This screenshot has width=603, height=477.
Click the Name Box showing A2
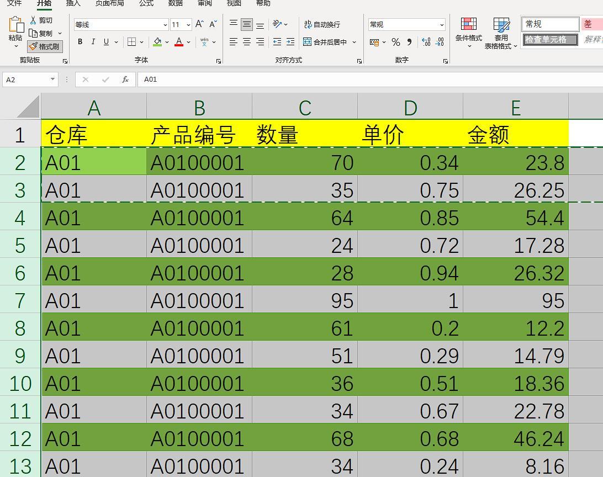click(30, 79)
